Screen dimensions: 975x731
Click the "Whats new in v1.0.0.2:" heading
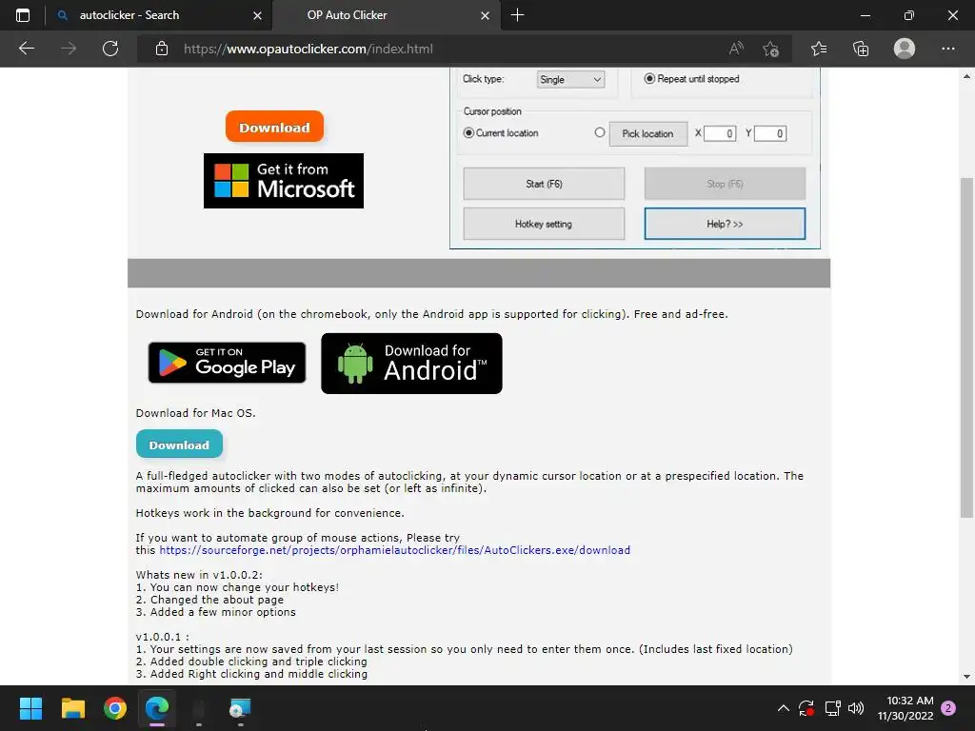click(x=199, y=575)
